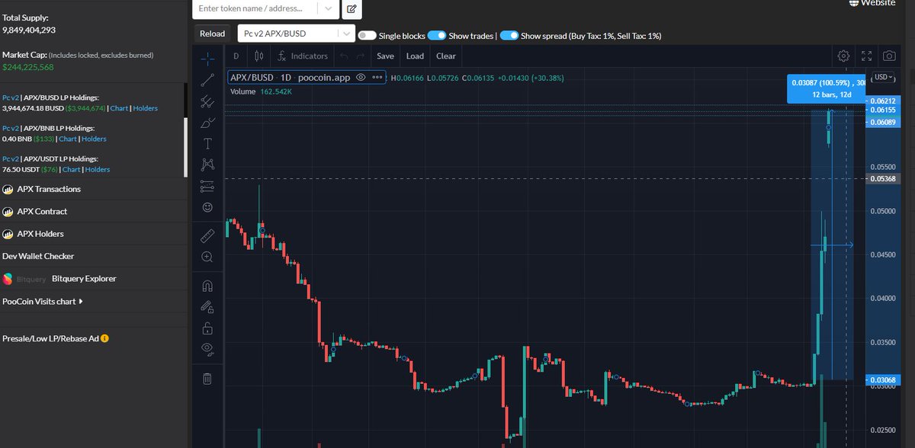This screenshot has height=448, width=915.
Task: Select the brush drawing tool
Action: [x=207, y=123]
